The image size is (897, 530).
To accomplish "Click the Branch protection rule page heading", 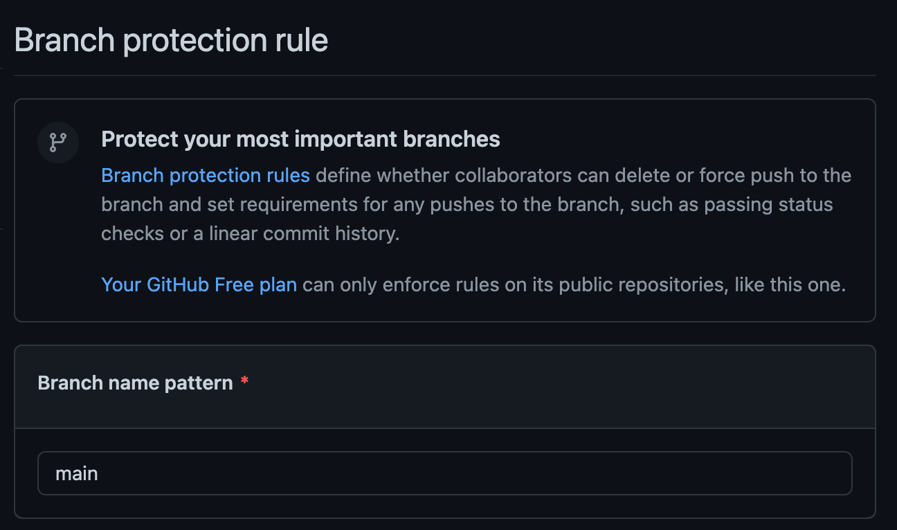I will coord(171,40).
